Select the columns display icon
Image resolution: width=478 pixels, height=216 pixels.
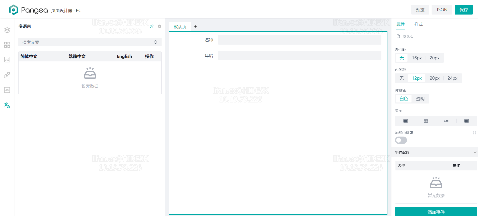(x=466, y=121)
